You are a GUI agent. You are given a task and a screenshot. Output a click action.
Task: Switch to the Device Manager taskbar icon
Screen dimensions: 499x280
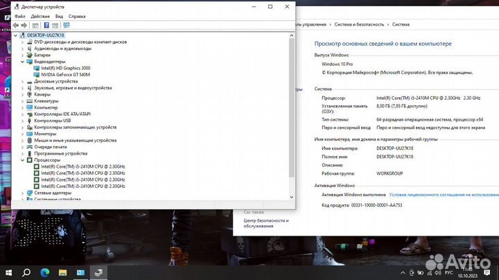pos(98,272)
